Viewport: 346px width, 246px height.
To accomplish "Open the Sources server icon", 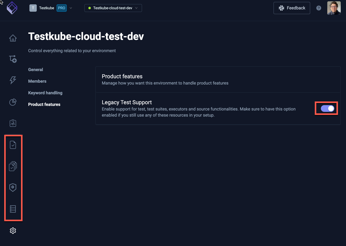I will tap(13, 209).
